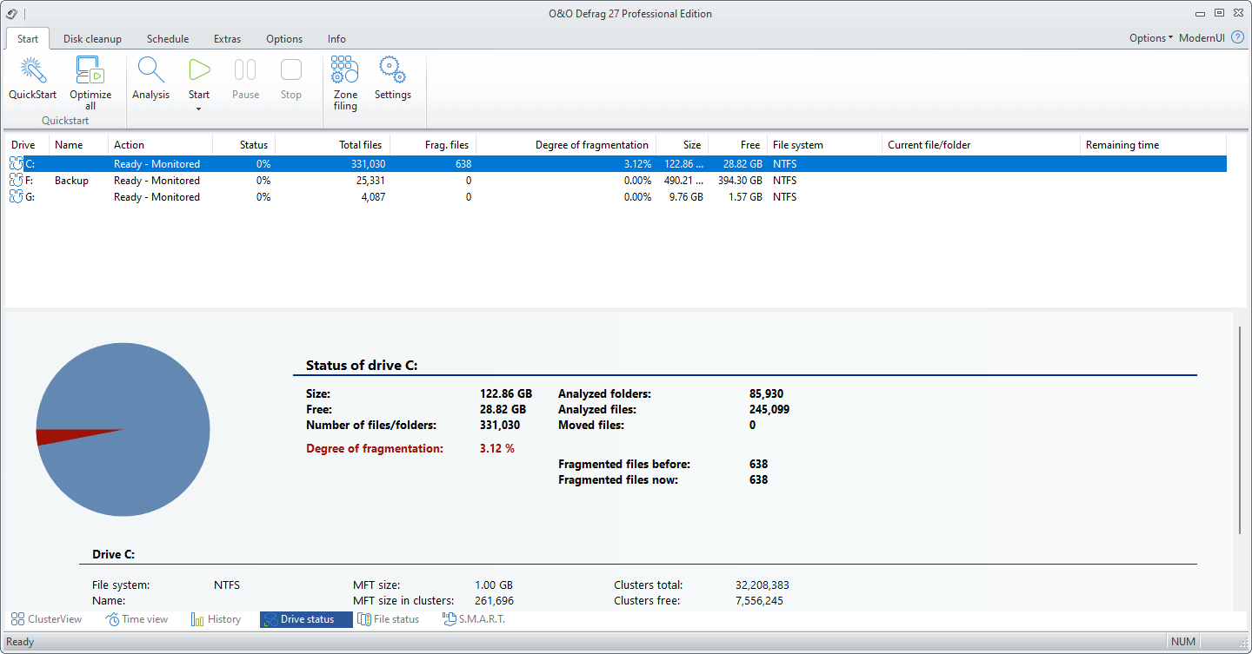The width and height of the screenshot is (1252, 654).
Task: Click the Stop icon
Action: (291, 70)
